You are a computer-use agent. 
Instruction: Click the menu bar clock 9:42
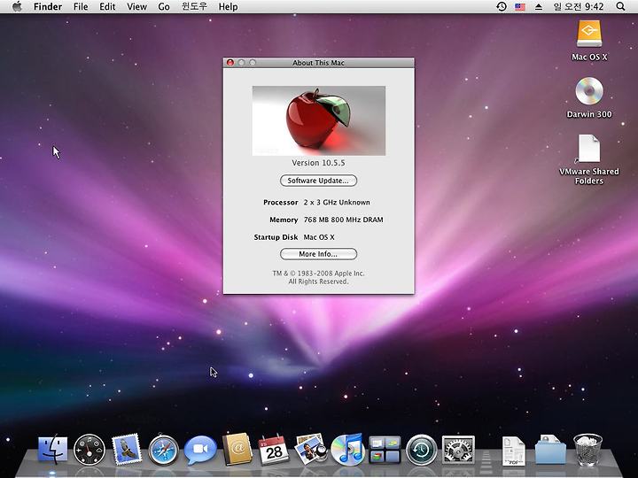(578, 6)
